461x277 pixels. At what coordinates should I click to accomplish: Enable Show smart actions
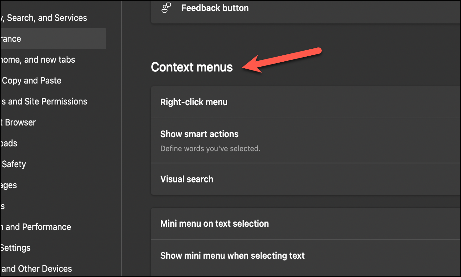(x=304, y=140)
